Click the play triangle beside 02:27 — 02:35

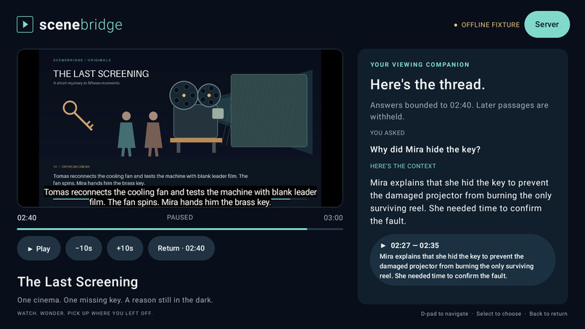point(382,245)
